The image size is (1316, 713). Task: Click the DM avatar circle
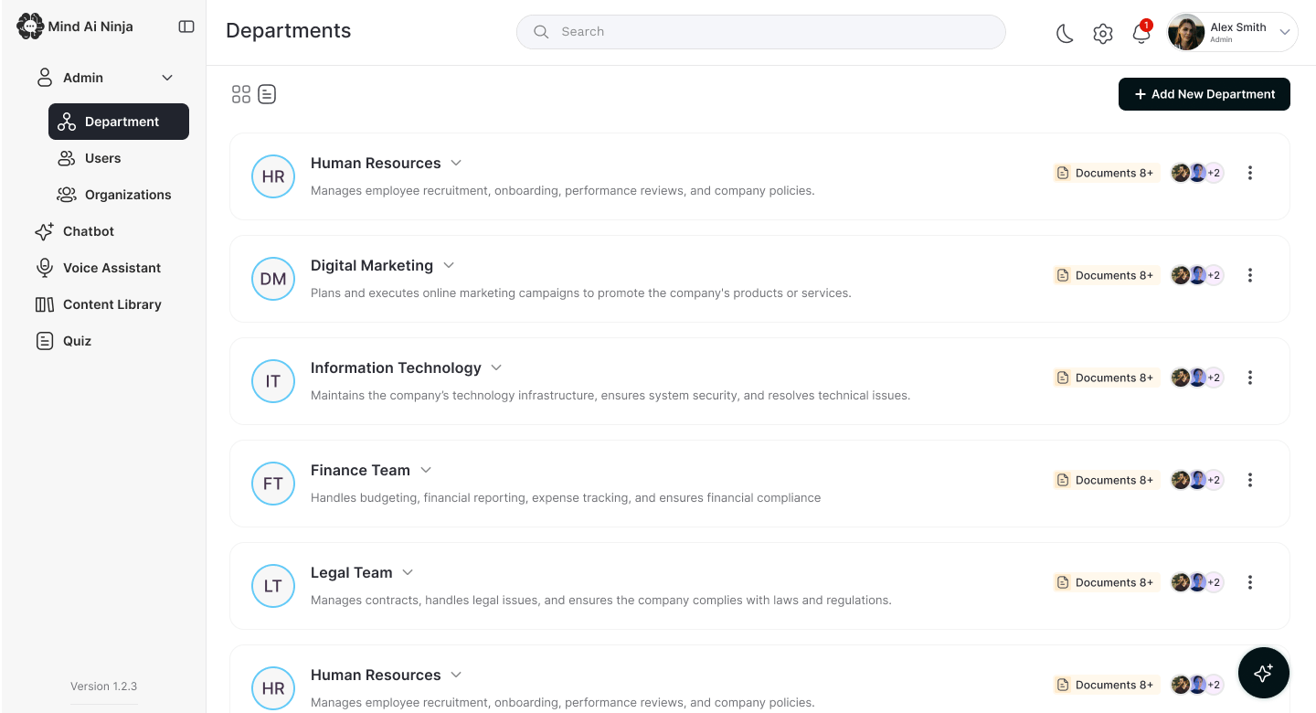(x=273, y=279)
